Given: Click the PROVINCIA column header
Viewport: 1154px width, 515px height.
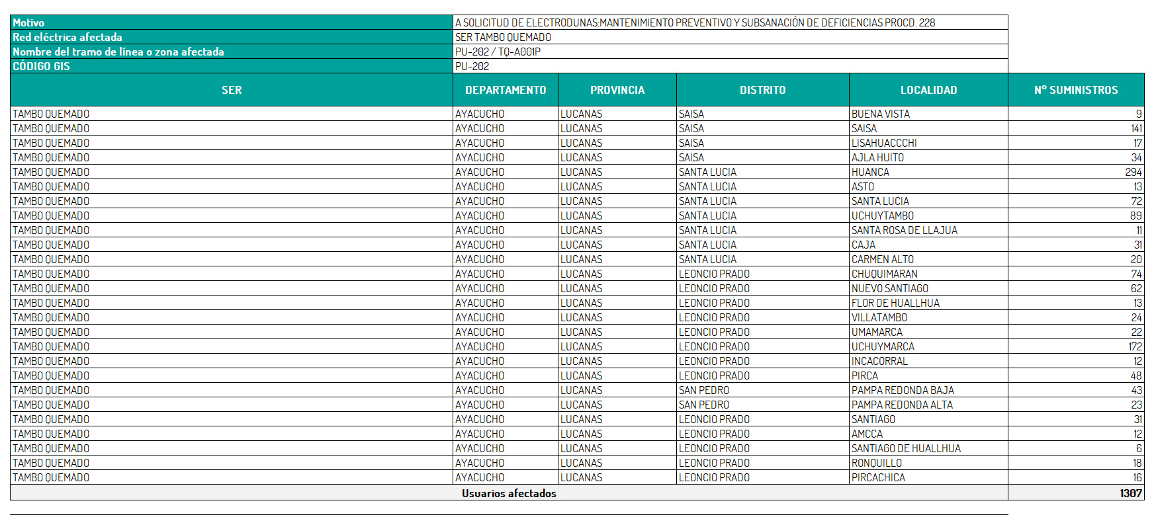Looking at the screenshot, I should point(617,90).
